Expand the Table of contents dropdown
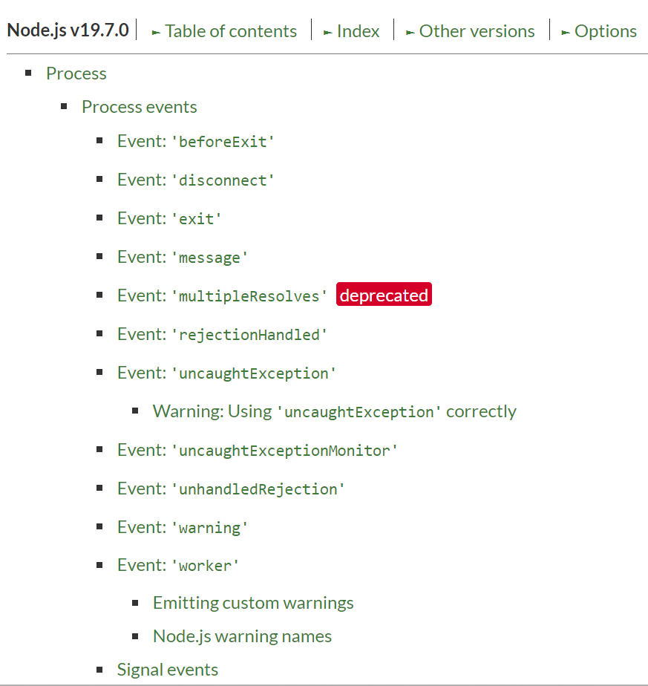Image resolution: width=648 pixels, height=686 pixels. tap(224, 31)
